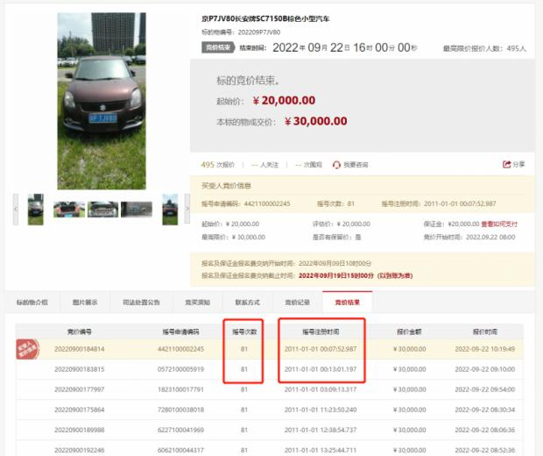543x456 pixels.
Task: Select the 竞价结果 tab
Action: (348, 302)
